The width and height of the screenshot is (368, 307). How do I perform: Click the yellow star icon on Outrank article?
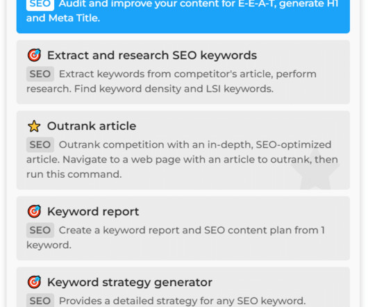click(x=34, y=126)
